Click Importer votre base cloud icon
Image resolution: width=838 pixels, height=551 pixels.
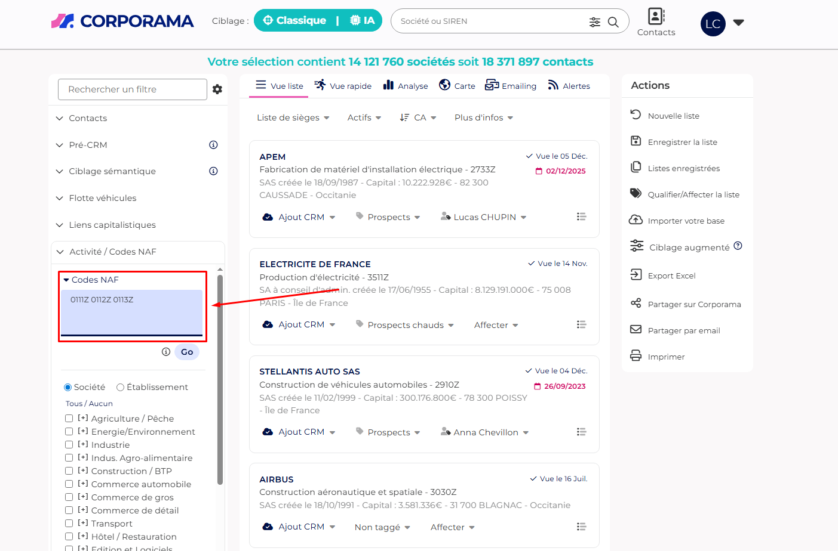pyautogui.click(x=636, y=220)
